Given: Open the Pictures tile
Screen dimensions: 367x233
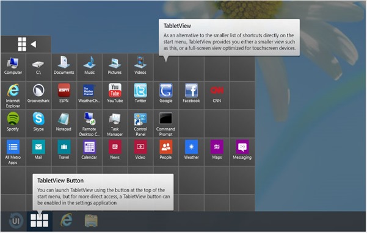Looking at the screenshot, I should coord(115,67).
